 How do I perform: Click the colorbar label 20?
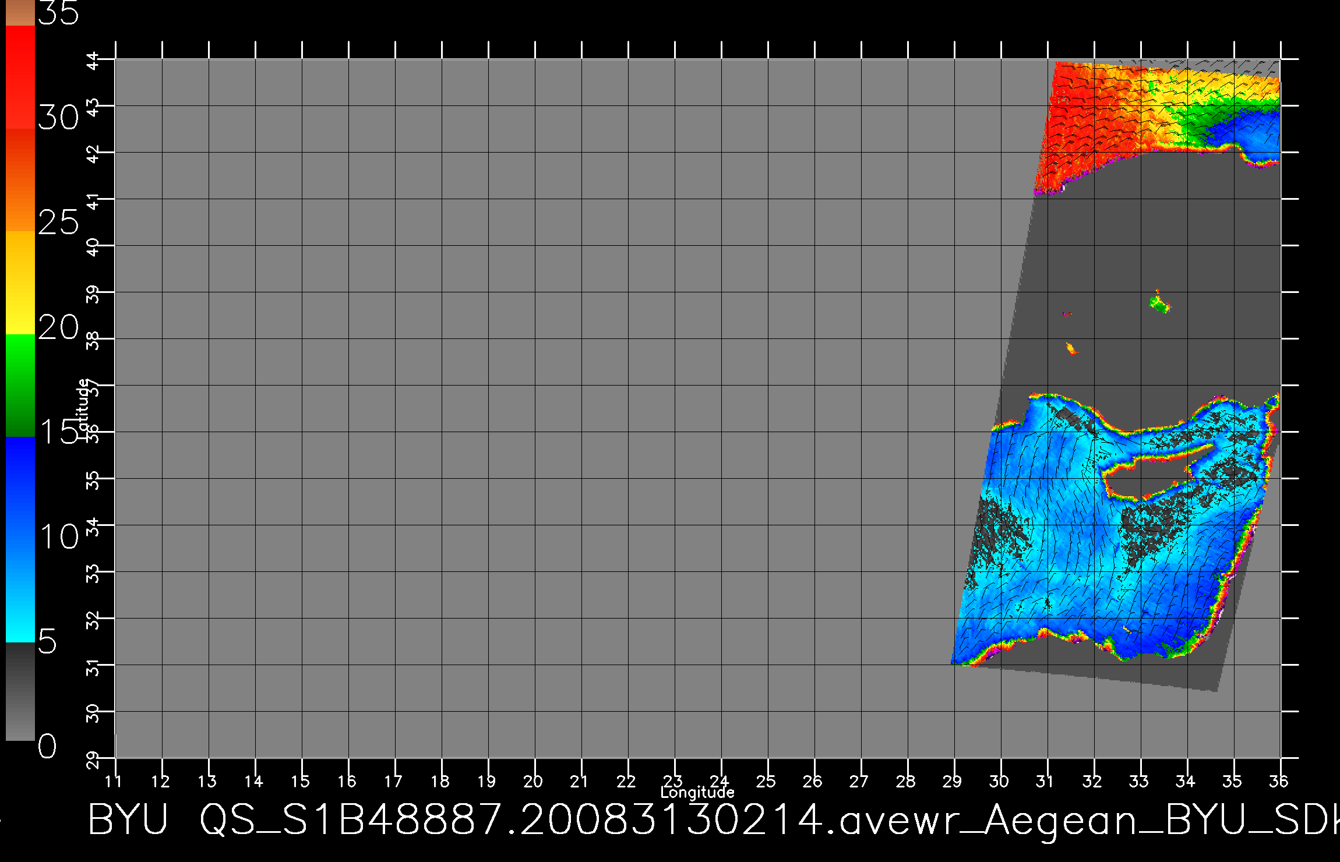point(58,327)
